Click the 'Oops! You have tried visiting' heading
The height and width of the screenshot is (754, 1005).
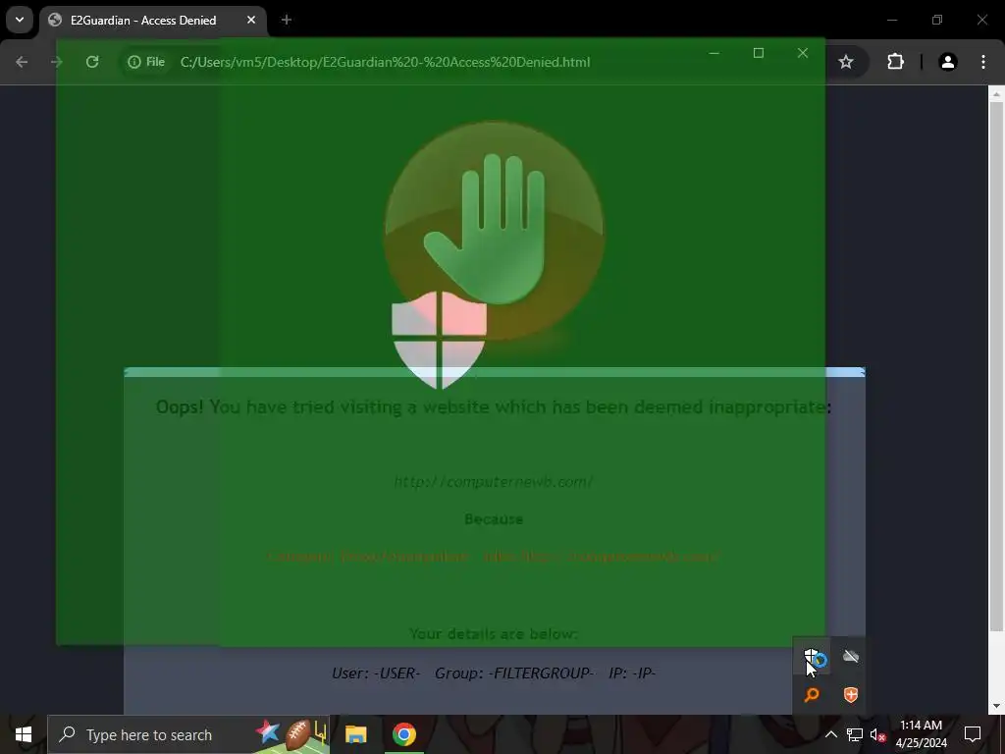coord(494,407)
